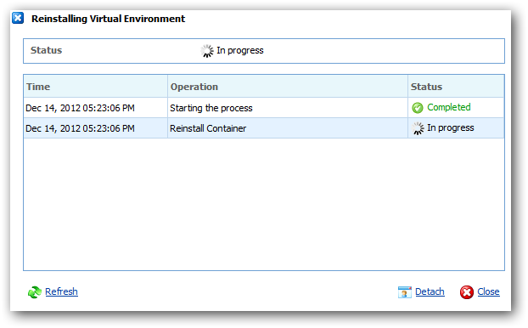Image resolution: width=528 pixels, height=328 pixels.
Task: Select the Reinstall Container row
Action: point(264,128)
